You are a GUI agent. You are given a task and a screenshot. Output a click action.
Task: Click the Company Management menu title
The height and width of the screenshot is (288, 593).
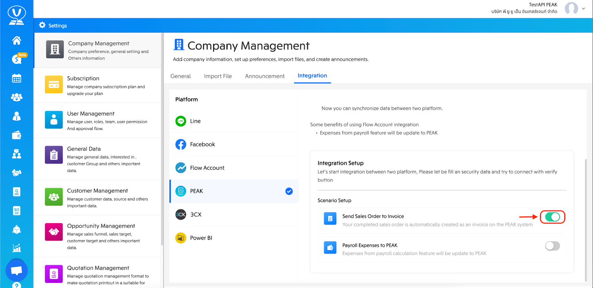pyautogui.click(x=99, y=43)
